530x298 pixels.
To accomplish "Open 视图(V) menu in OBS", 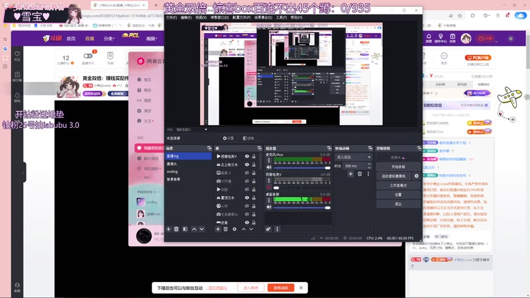I will [201, 17].
